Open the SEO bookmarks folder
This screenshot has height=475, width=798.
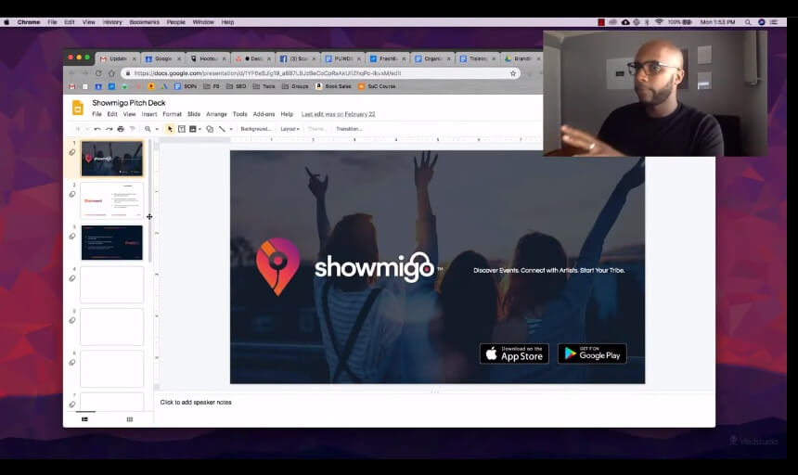click(236, 86)
